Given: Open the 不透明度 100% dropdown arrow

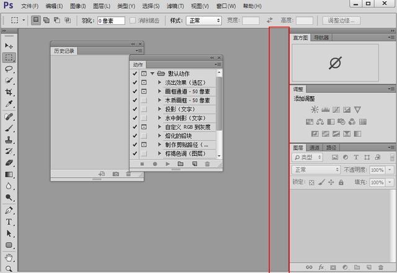Looking at the screenshot, I should pyautogui.click(x=390, y=170).
